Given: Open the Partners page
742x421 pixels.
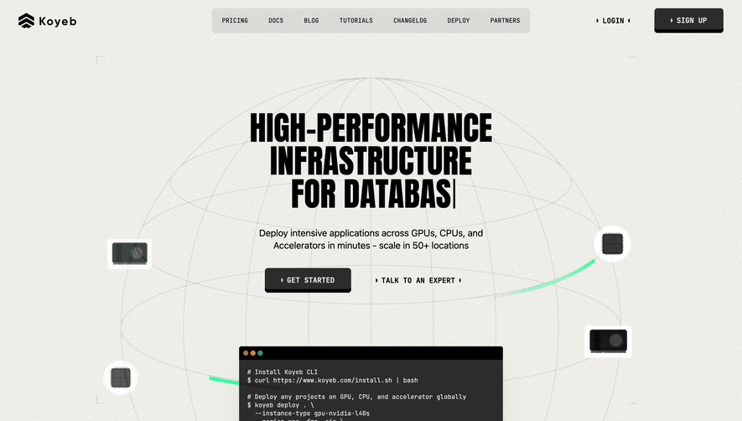Looking at the screenshot, I should click(x=505, y=20).
